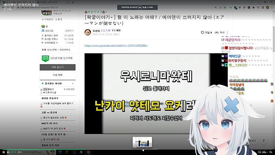275x155 pixels.
Task: Click the fullscreen icon of the player
Action: [271, 152]
